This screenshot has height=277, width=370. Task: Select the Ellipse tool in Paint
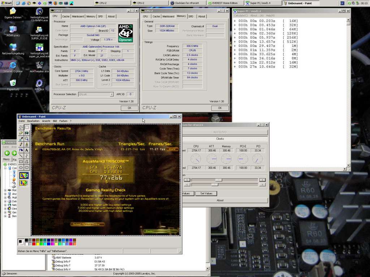click(21, 167)
